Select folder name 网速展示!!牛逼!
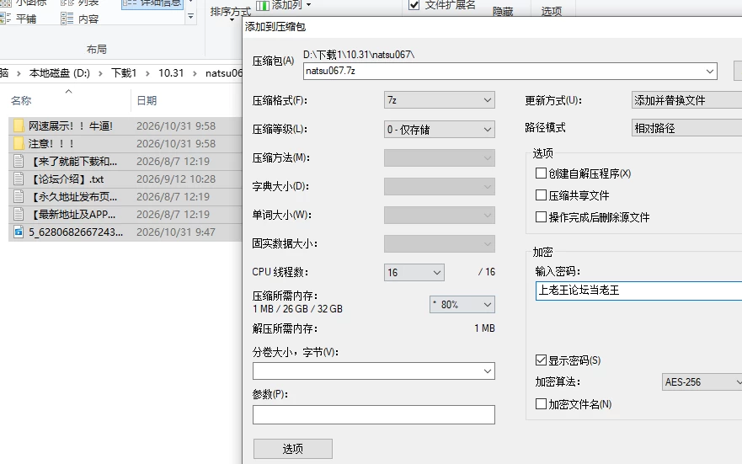 [x=71, y=125]
